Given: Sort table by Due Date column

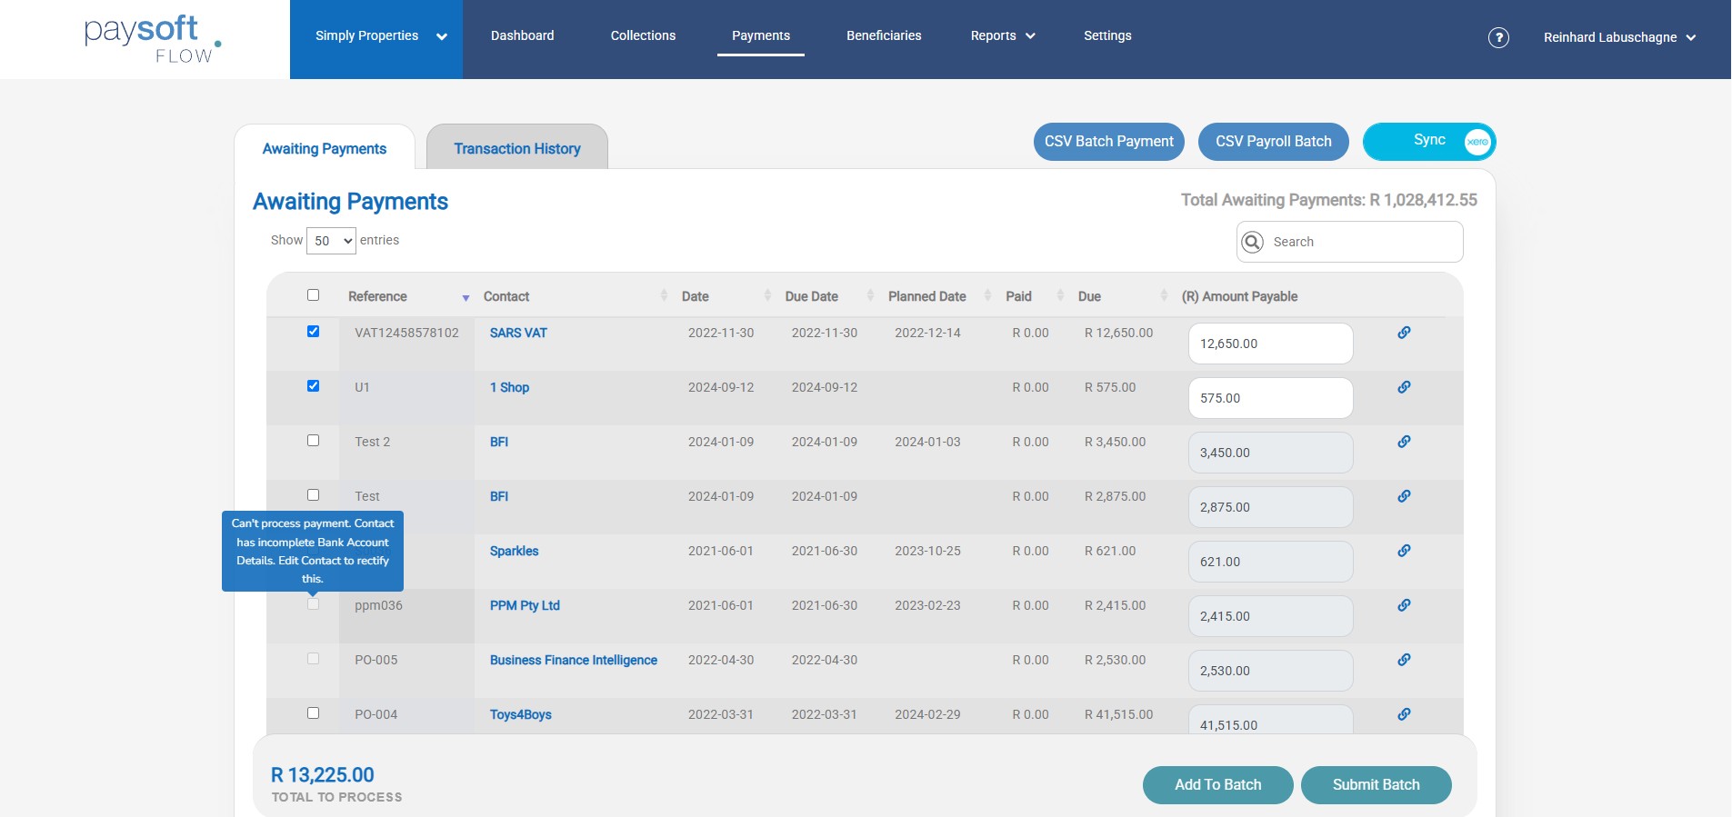Looking at the screenshot, I should 828,296.
